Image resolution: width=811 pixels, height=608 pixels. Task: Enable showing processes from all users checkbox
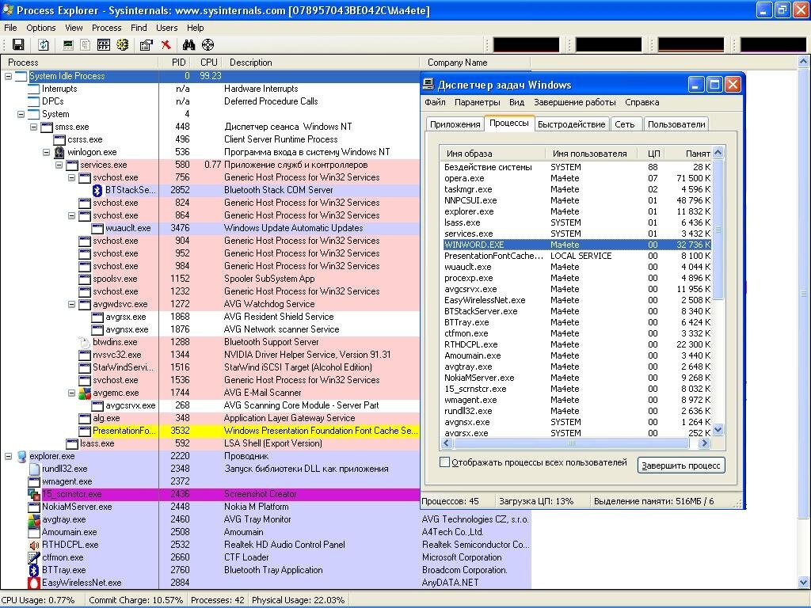[445, 462]
